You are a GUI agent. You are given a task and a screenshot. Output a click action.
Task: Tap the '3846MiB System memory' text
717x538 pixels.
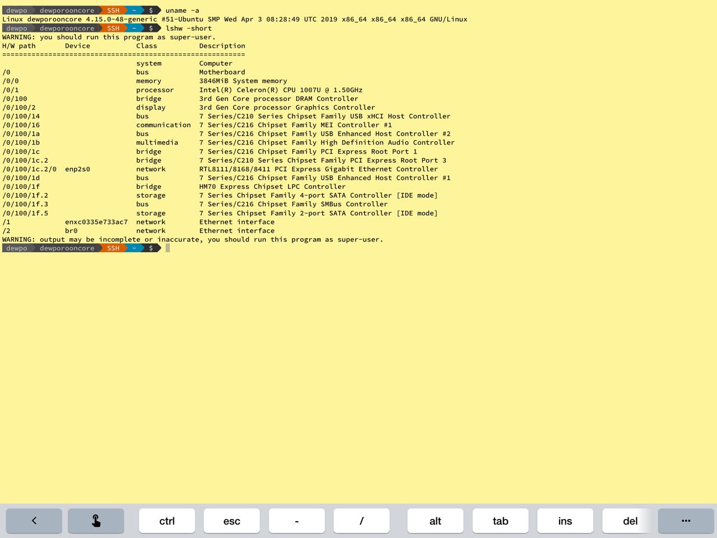click(243, 81)
